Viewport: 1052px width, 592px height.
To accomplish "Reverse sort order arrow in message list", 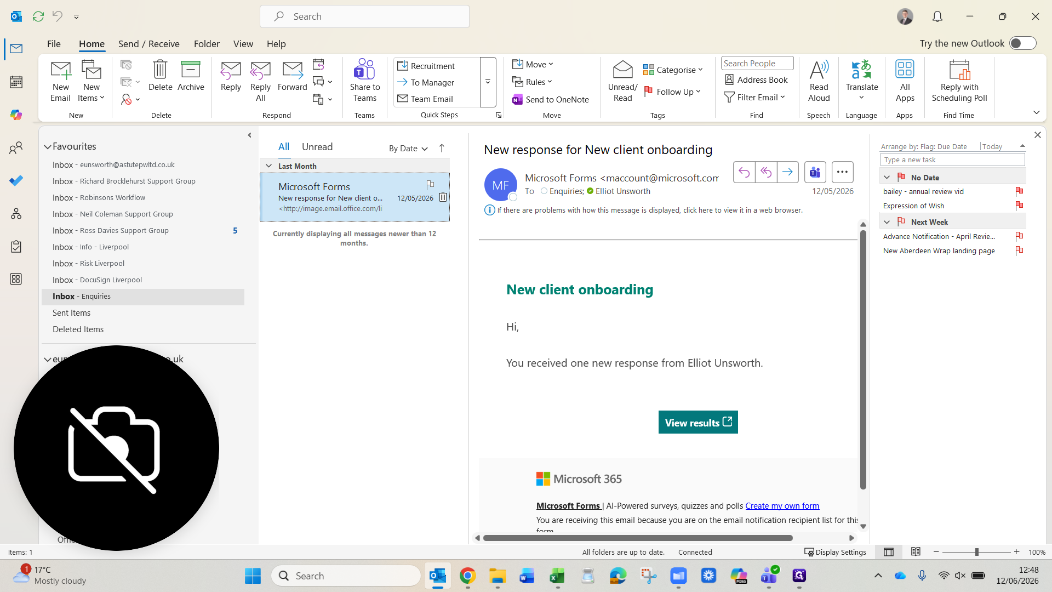I will (442, 148).
